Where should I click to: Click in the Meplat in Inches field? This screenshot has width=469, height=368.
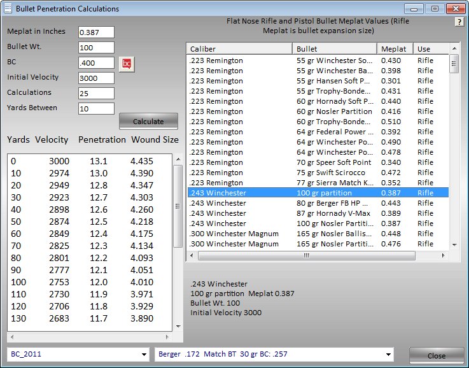tap(95, 32)
